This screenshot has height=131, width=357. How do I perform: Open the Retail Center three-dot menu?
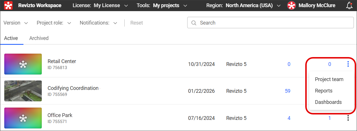(348, 64)
